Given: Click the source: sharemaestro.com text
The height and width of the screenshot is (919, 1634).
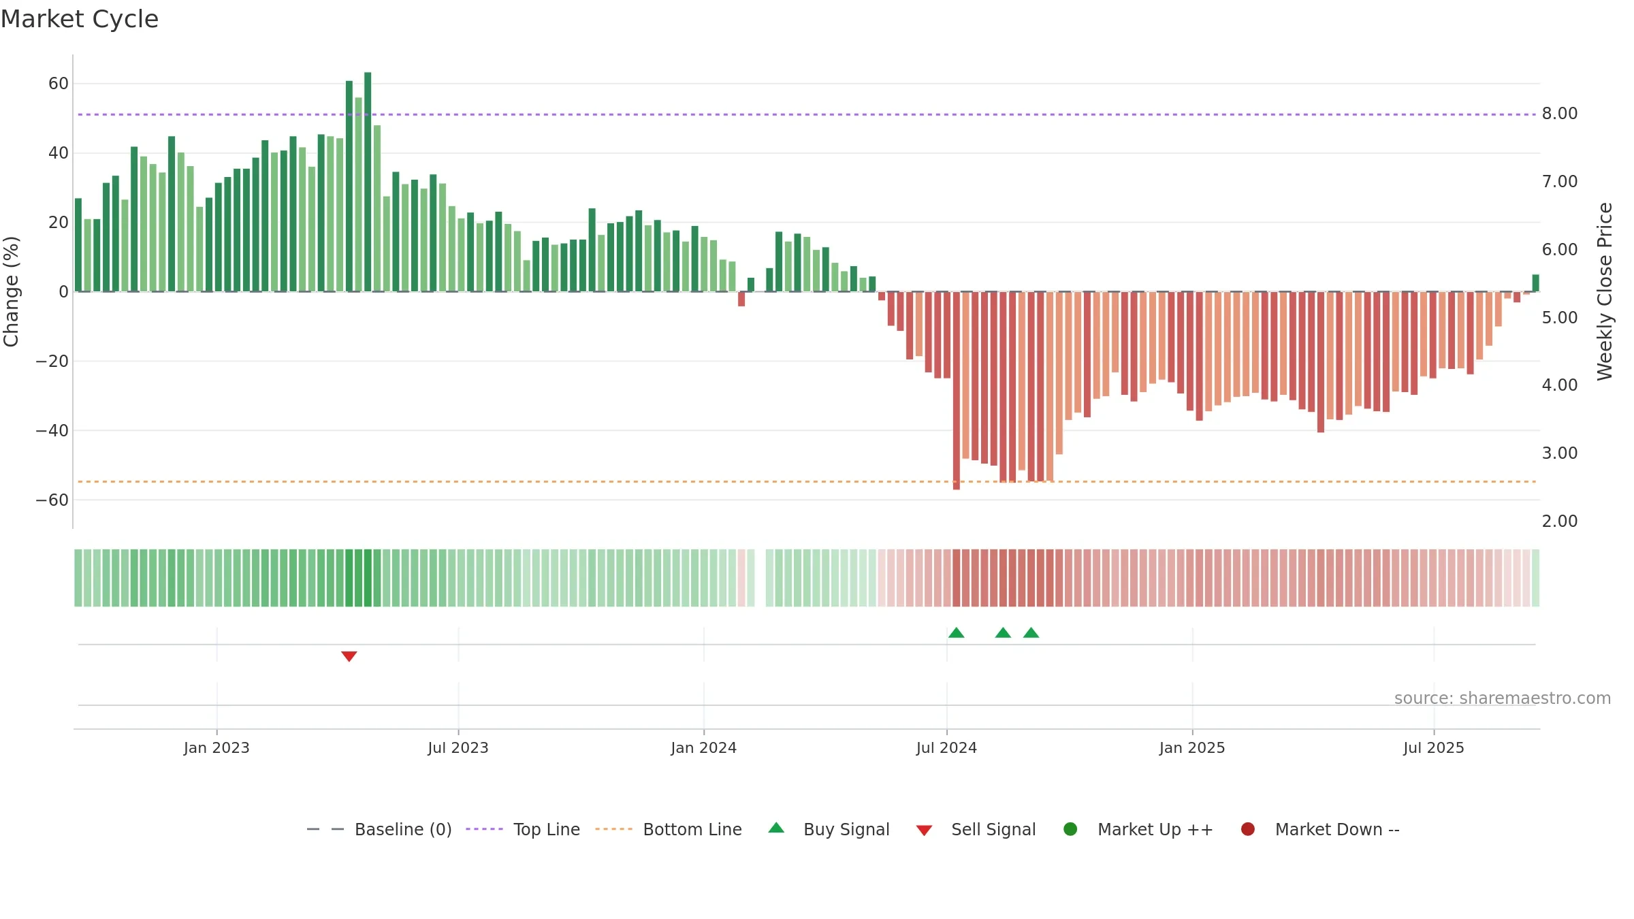Looking at the screenshot, I should pyautogui.click(x=1503, y=698).
